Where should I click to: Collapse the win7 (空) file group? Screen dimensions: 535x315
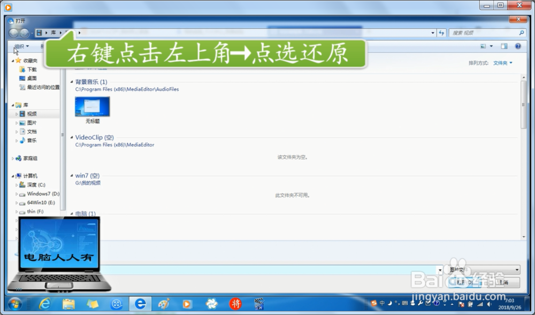tap(72, 175)
